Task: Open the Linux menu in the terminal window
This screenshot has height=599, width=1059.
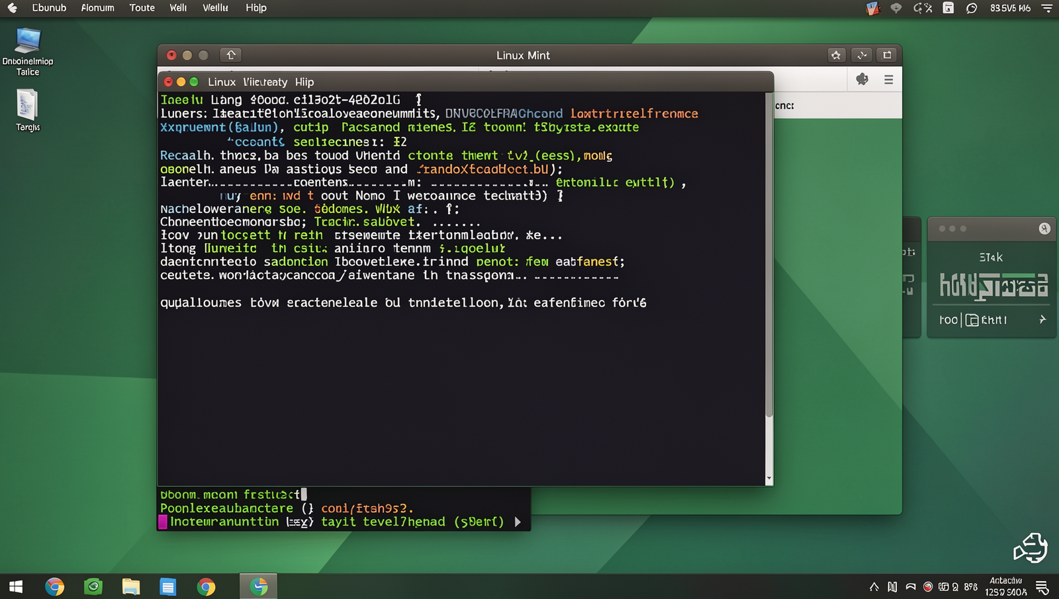Action: [x=222, y=82]
